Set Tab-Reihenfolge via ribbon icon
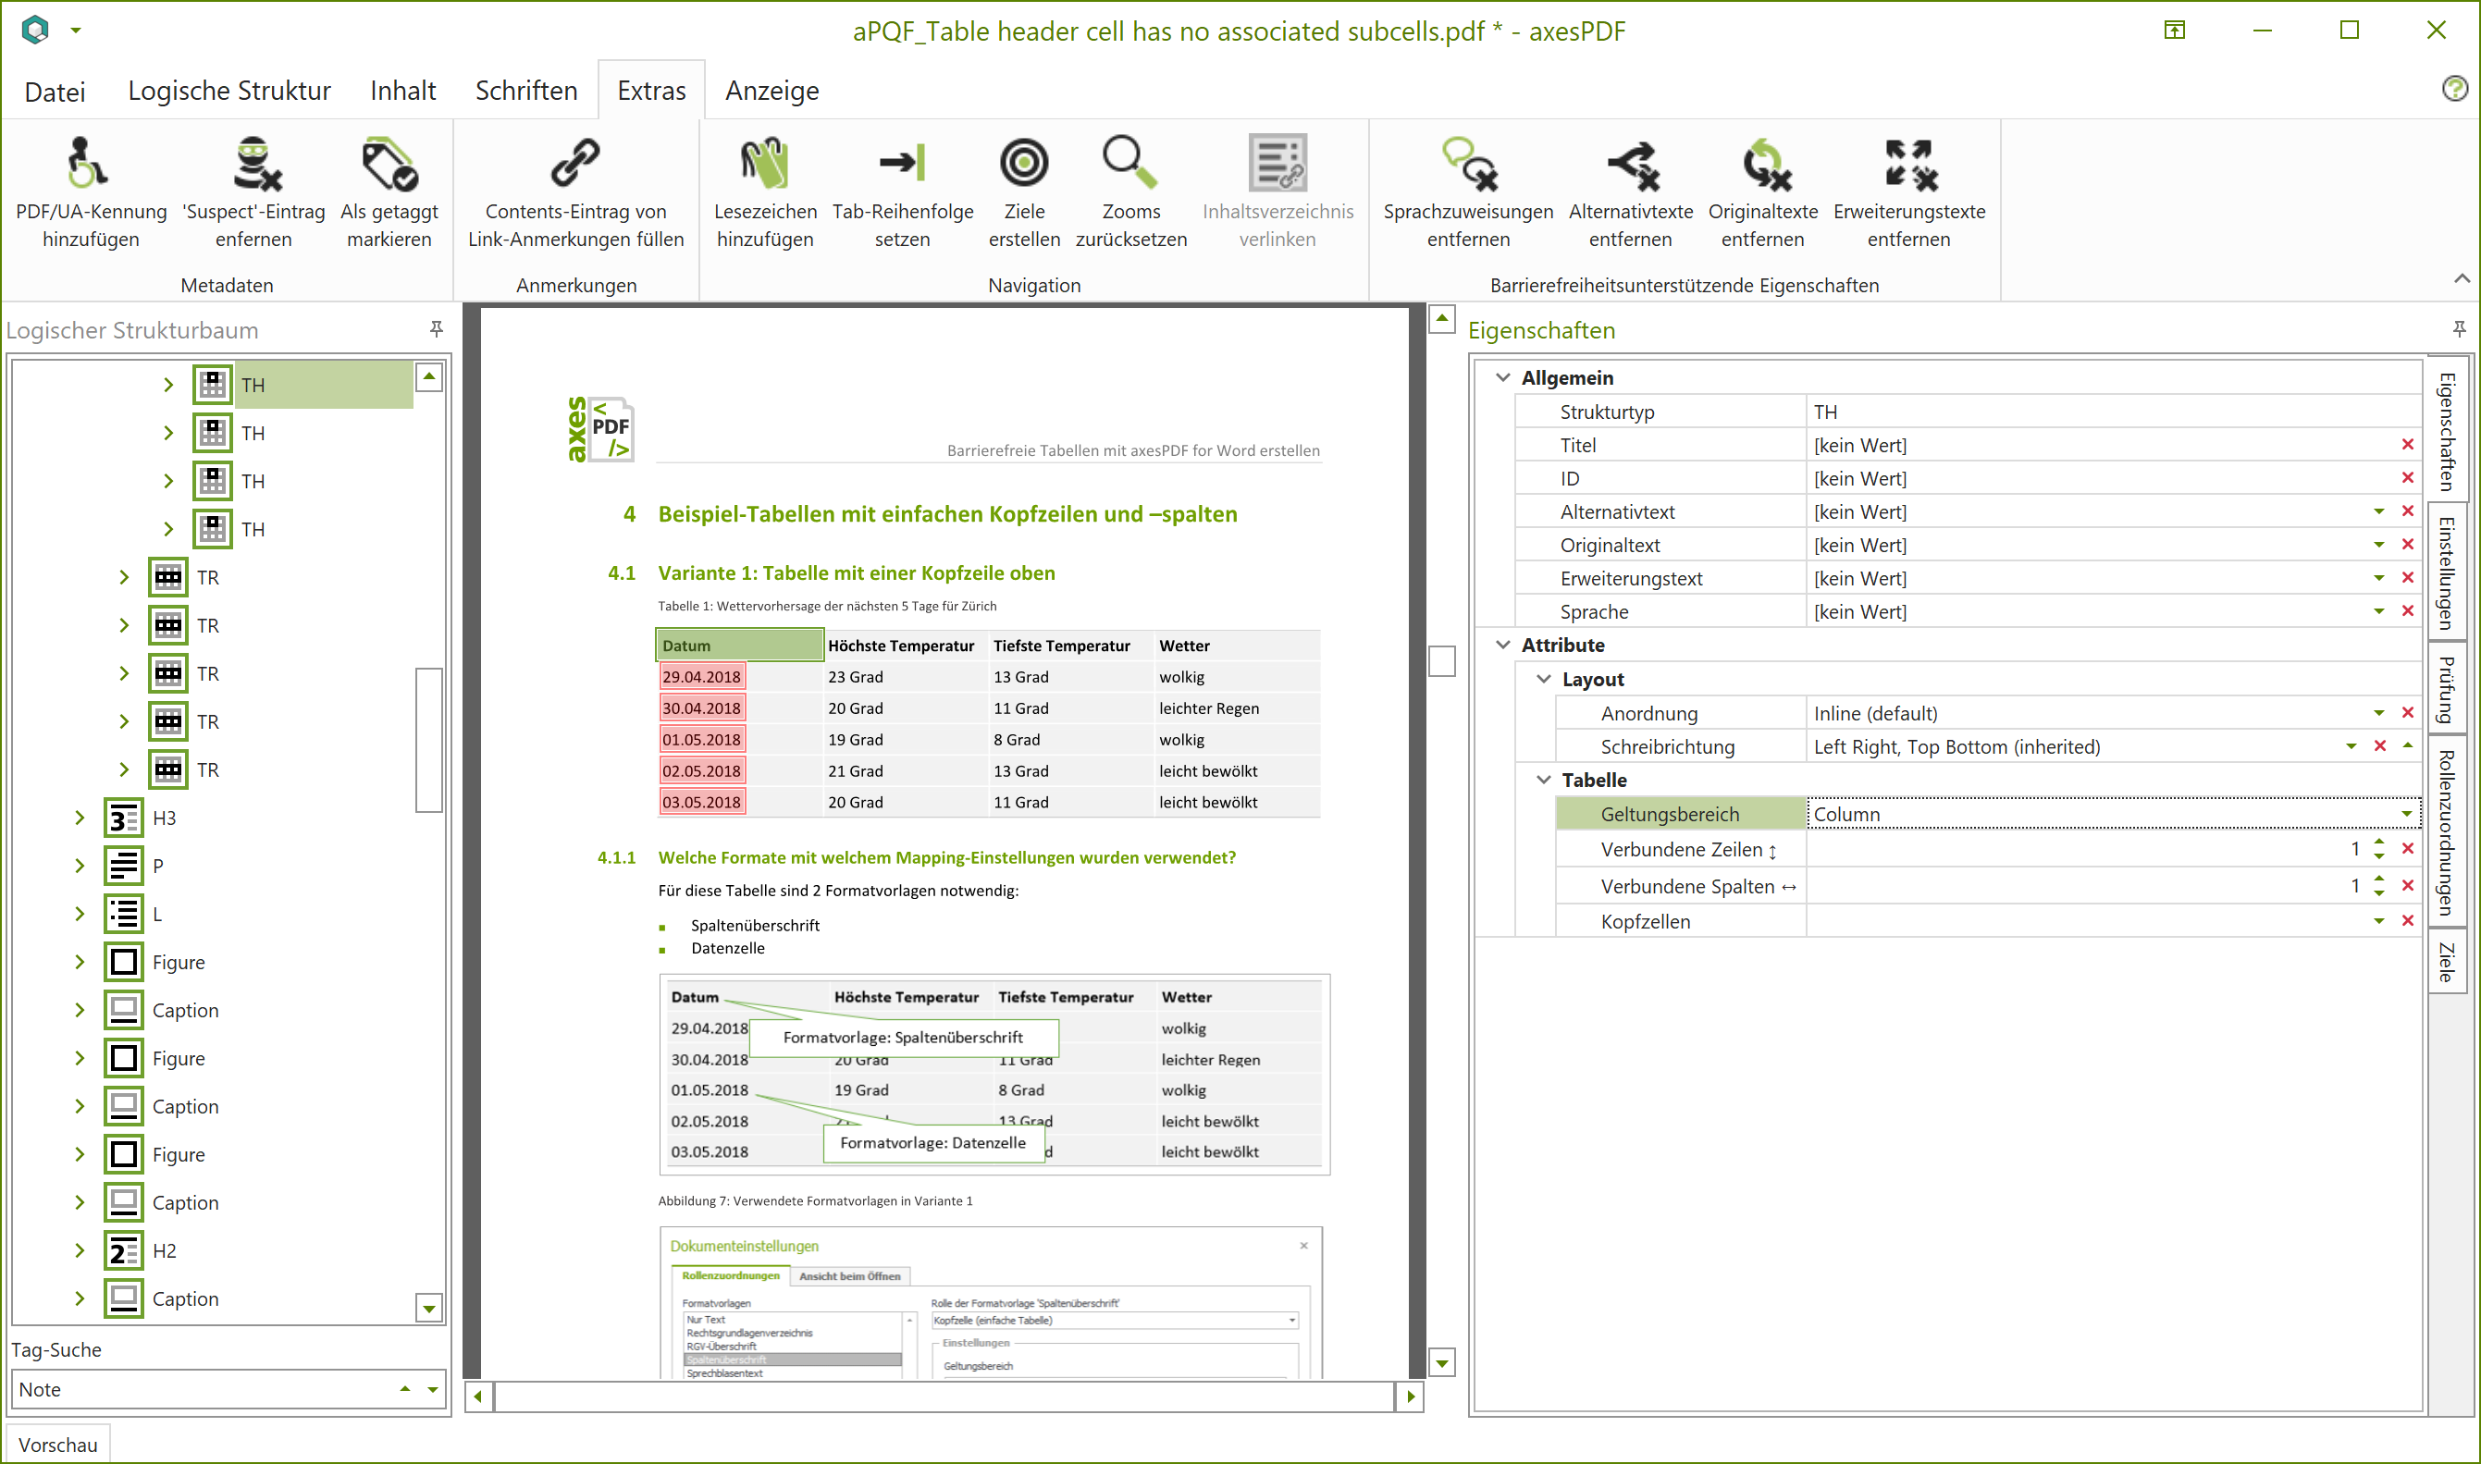Viewport: 2481px width, 1464px height. (x=903, y=164)
